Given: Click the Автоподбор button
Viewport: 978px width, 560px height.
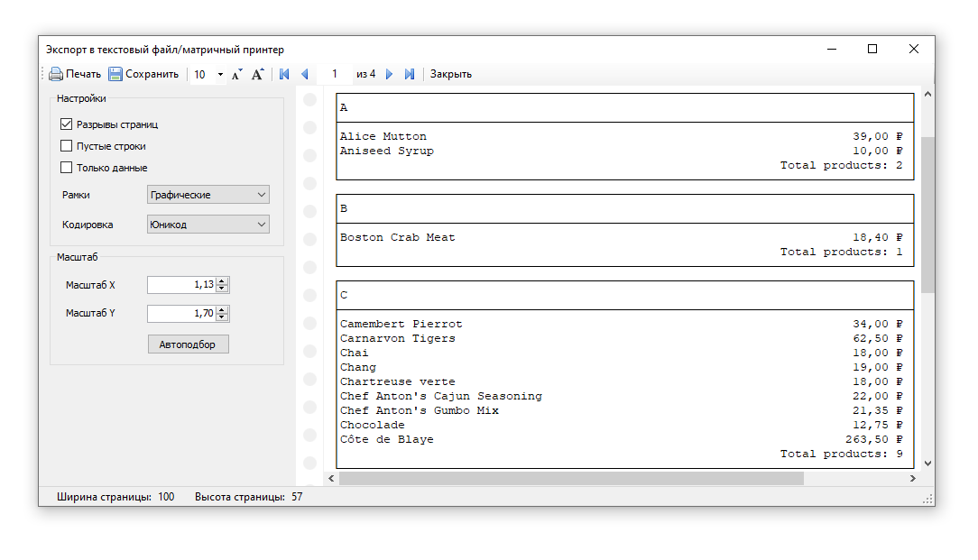Looking at the screenshot, I should click(x=189, y=344).
